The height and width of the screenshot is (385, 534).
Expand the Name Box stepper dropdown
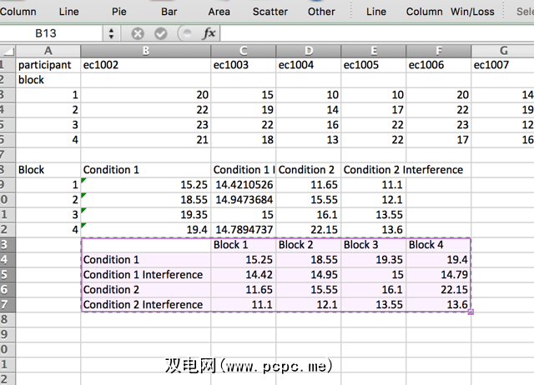112,34
